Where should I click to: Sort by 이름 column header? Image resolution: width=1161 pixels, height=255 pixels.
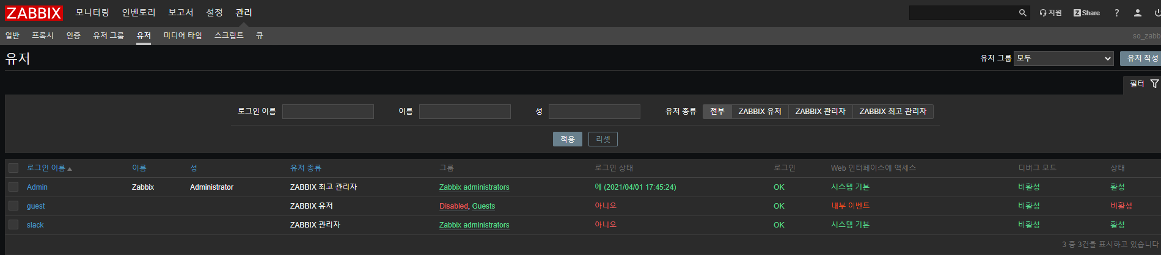tap(139, 168)
